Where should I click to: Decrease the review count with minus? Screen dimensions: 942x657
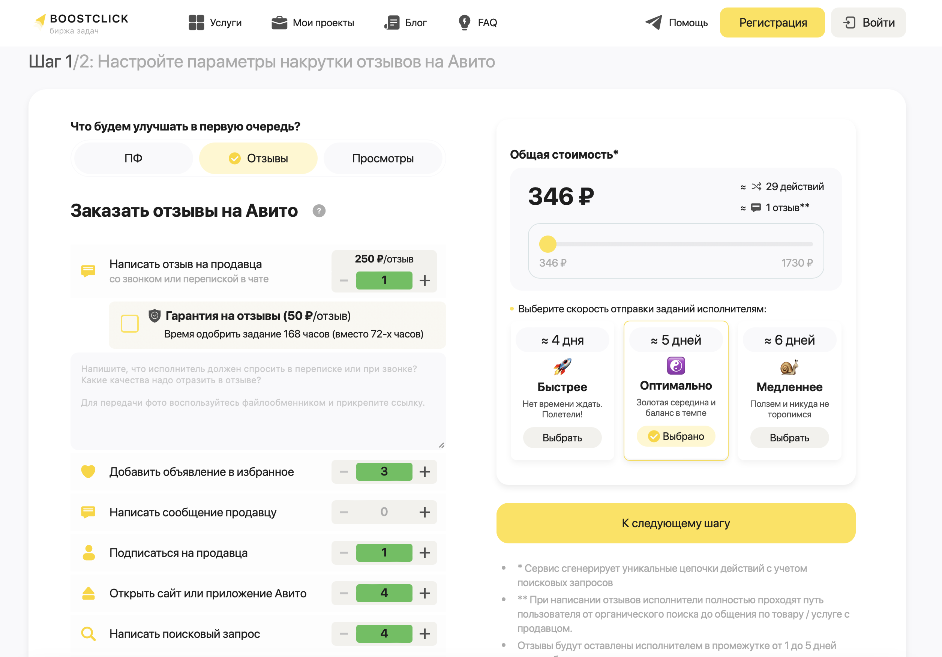[x=344, y=281]
